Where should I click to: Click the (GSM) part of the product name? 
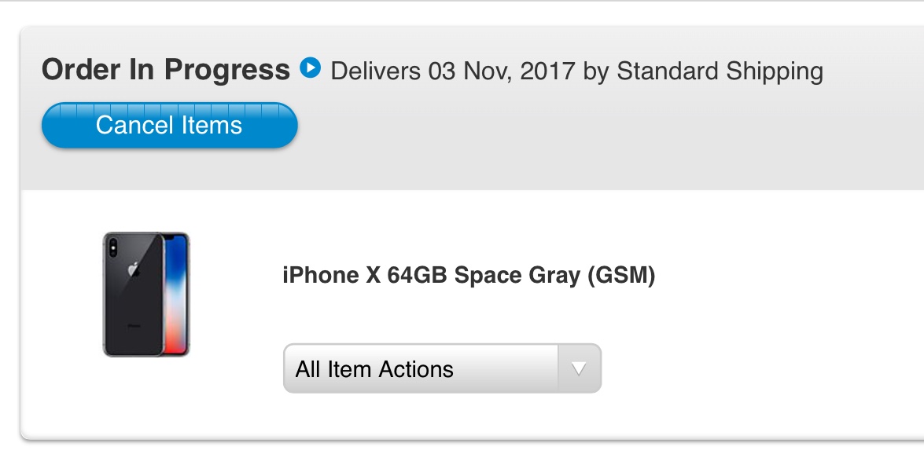click(621, 276)
